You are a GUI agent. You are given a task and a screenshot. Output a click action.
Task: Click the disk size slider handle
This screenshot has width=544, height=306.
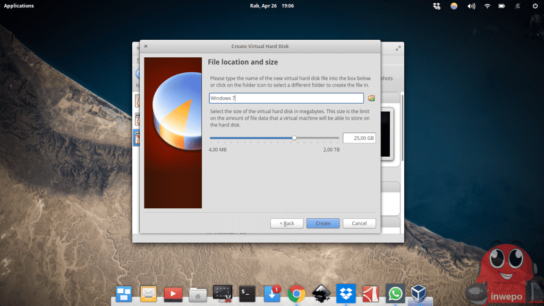(294, 138)
